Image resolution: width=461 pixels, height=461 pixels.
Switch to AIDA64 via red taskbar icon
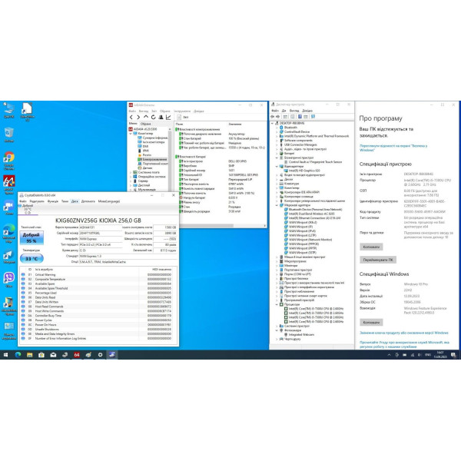(76, 355)
